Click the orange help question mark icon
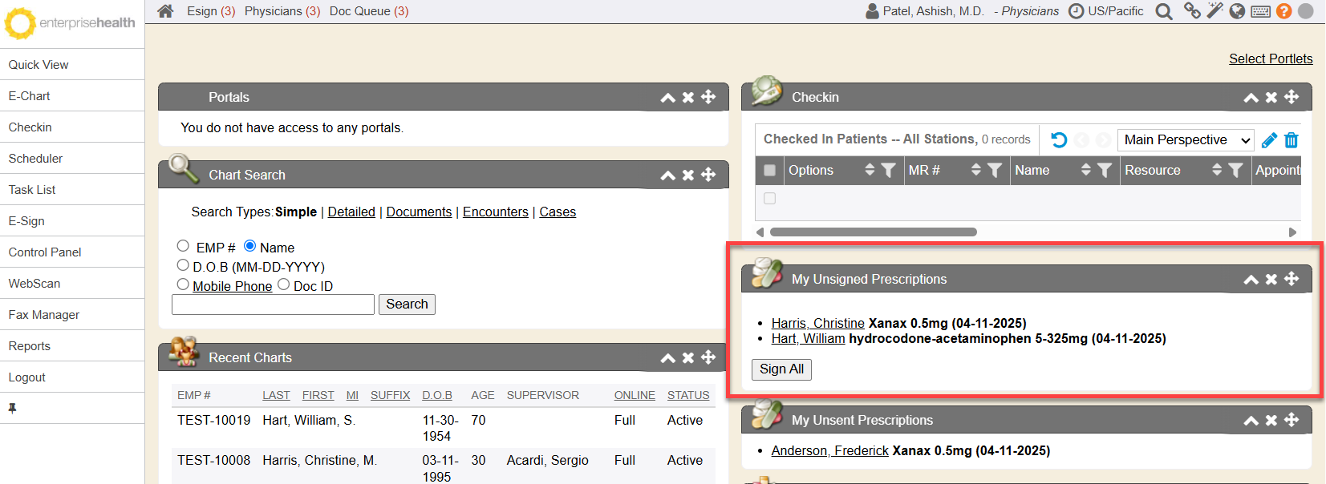Image resolution: width=1326 pixels, height=484 pixels. (1283, 11)
